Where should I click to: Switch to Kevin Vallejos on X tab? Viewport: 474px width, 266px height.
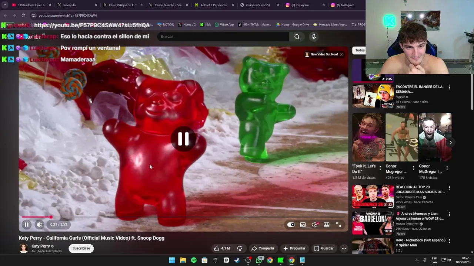coord(122,5)
